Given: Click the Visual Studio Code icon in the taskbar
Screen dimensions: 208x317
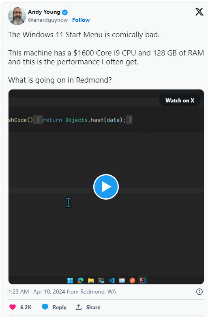Looking at the screenshot, I should pos(112,281).
